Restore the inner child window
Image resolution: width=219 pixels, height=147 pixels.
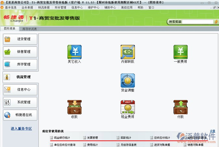coord(214,8)
